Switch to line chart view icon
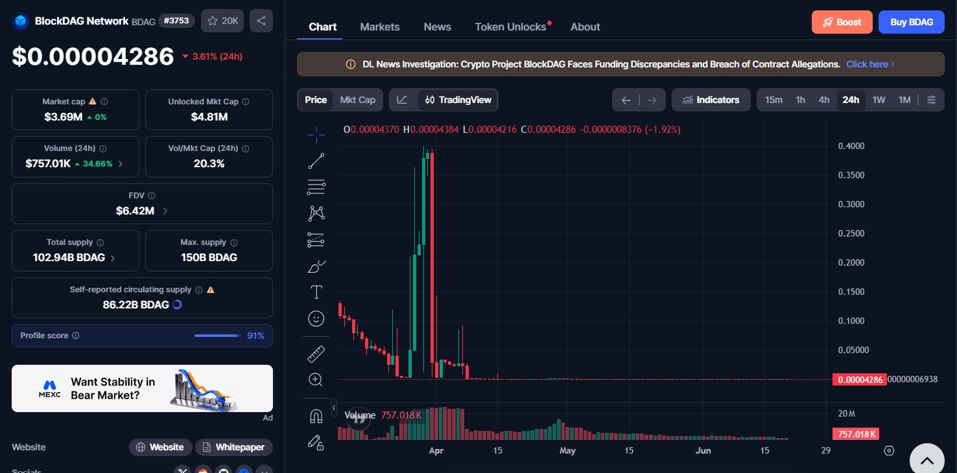Screen dimensions: 957x473 tap(403, 100)
